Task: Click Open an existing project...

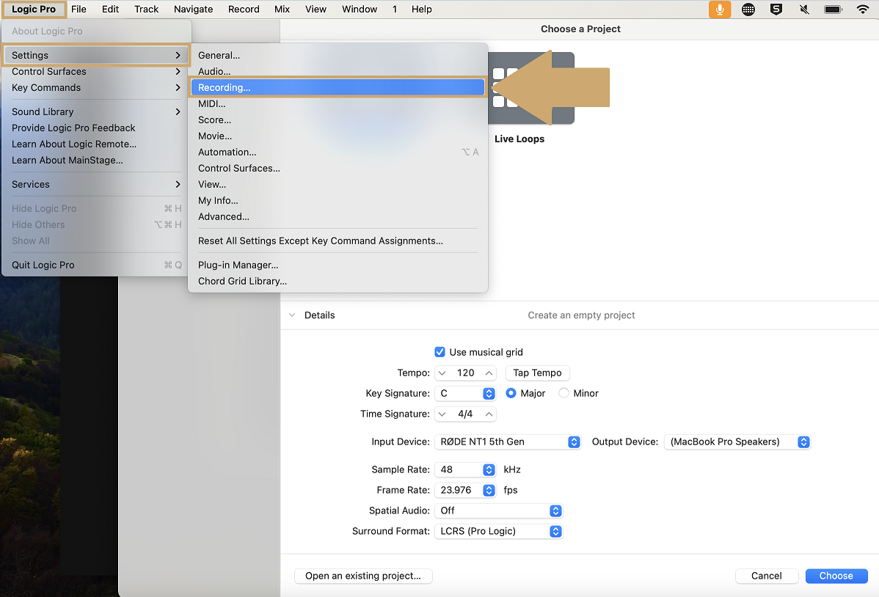Action: [x=363, y=576]
